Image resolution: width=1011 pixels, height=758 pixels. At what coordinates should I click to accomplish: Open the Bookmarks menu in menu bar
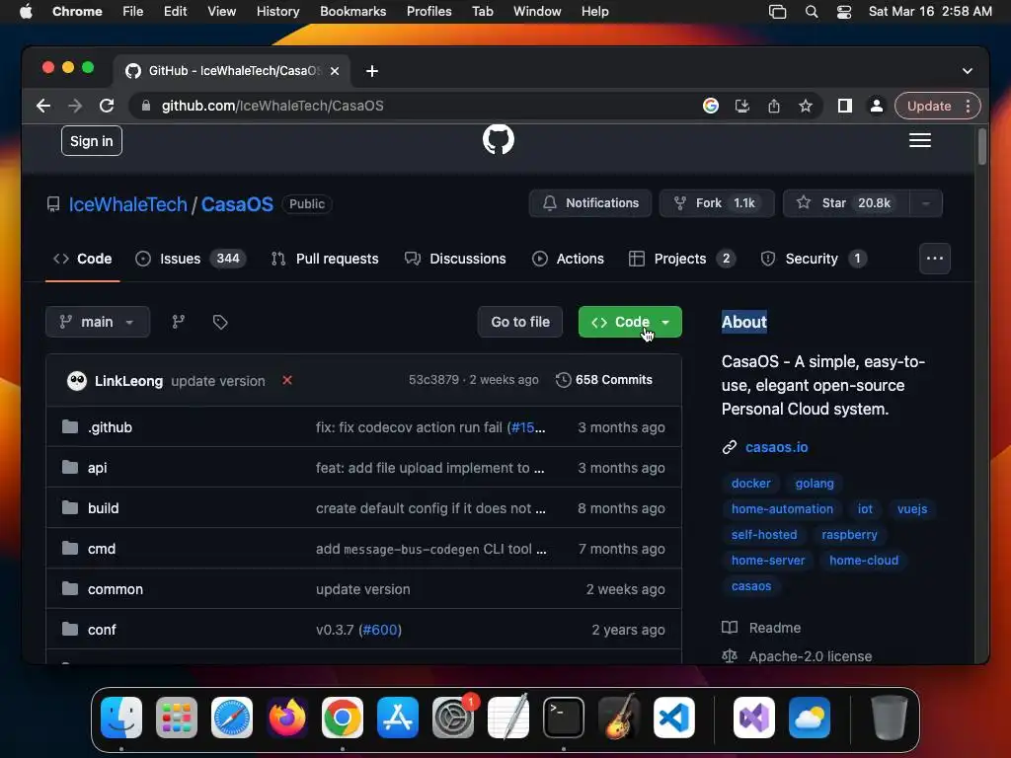[x=352, y=12]
